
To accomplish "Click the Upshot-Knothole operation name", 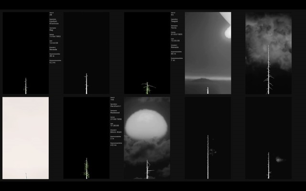I will pyautogui.click(x=54, y=22).
